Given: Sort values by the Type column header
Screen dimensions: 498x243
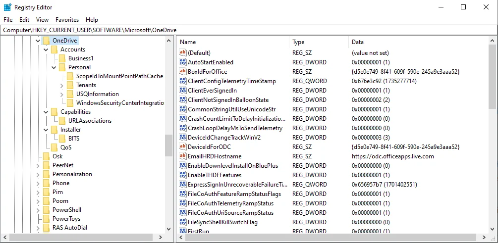Looking at the screenshot, I should coord(319,42).
